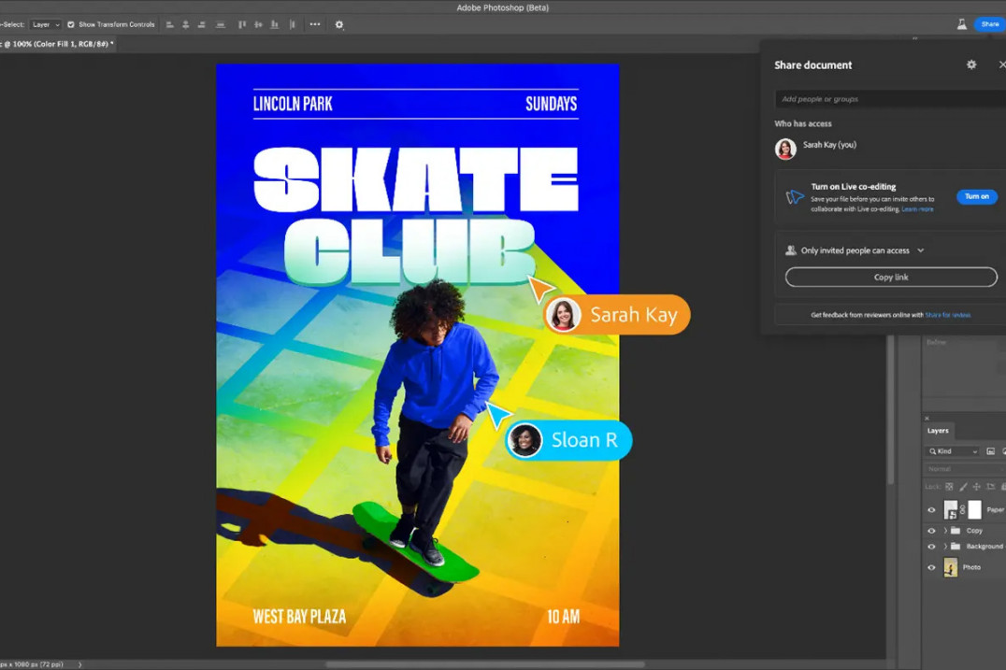
Task: Select the Paper layer mask thumbnail
Action: click(x=974, y=509)
